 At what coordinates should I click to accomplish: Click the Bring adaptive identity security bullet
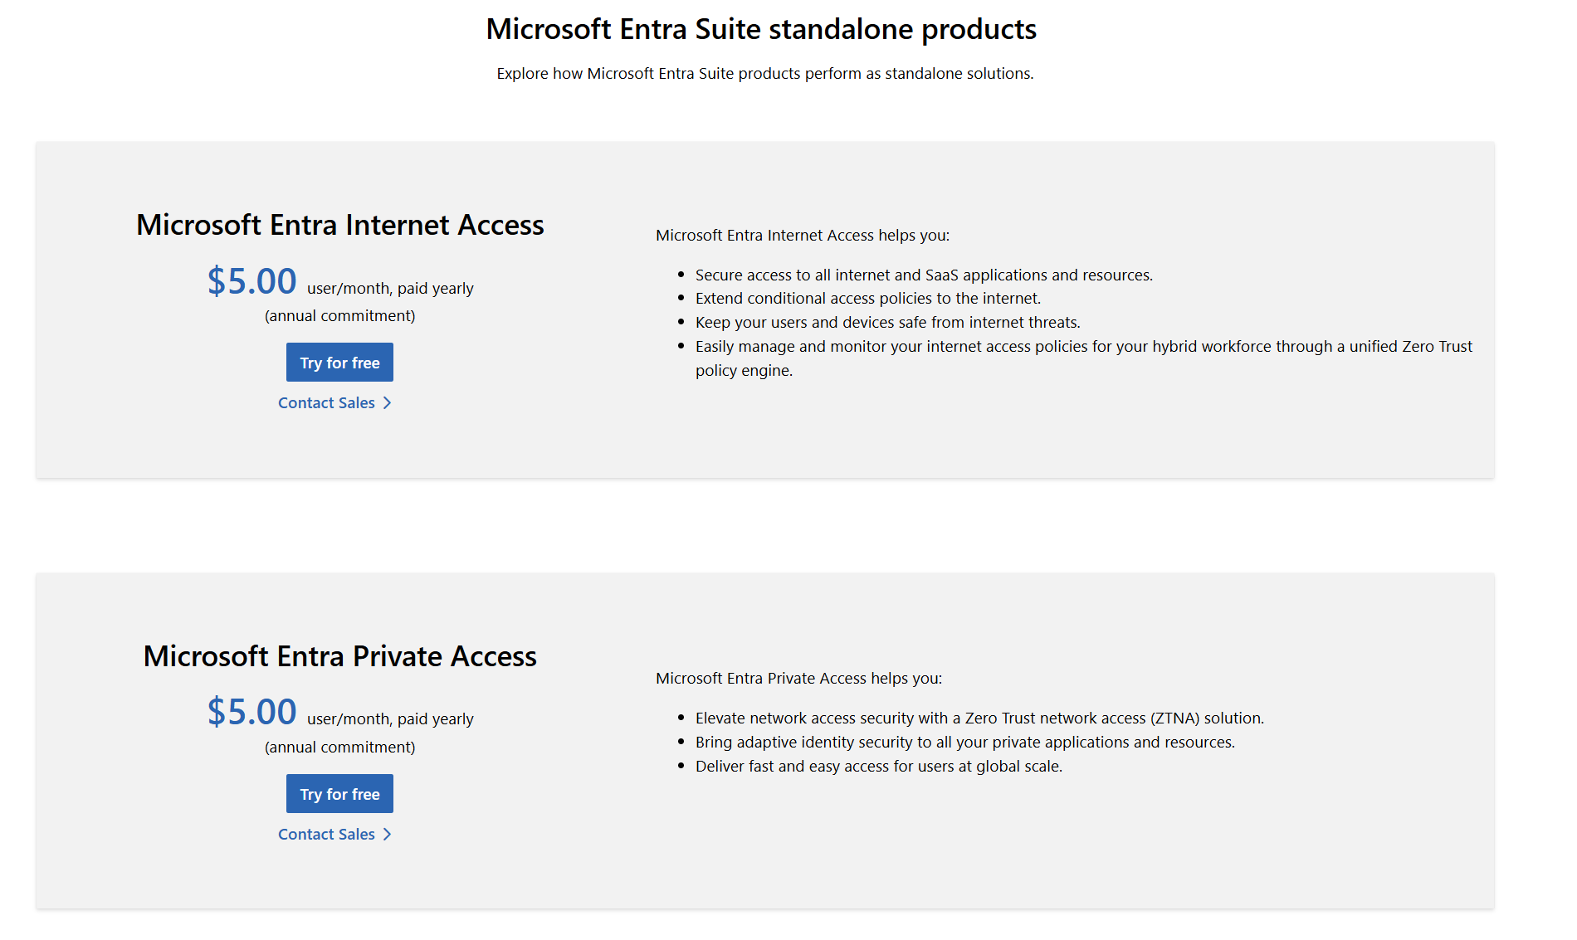(x=964, y=743)
